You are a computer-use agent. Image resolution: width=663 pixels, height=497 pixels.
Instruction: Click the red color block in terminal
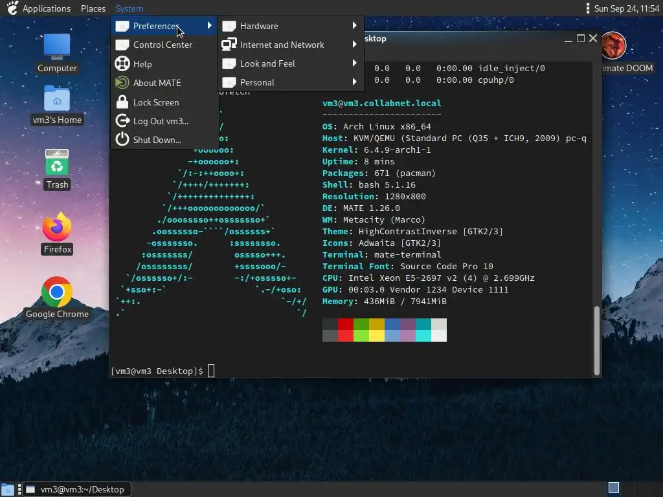pyautogui.click(x=346, y=324)
